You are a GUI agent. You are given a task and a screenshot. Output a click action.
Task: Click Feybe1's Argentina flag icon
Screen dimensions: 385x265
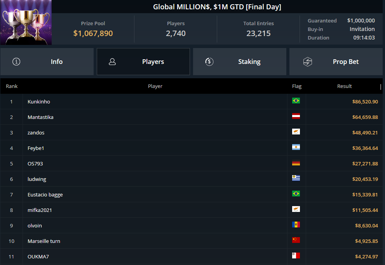pyautogui.click(x=296, y=147)
